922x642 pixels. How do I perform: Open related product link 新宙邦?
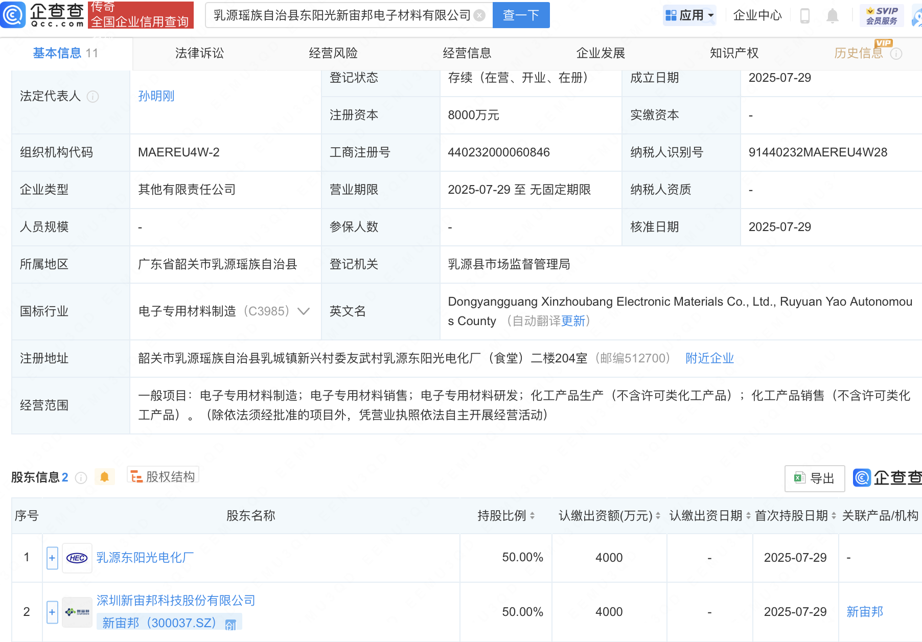tap(865, 612)
